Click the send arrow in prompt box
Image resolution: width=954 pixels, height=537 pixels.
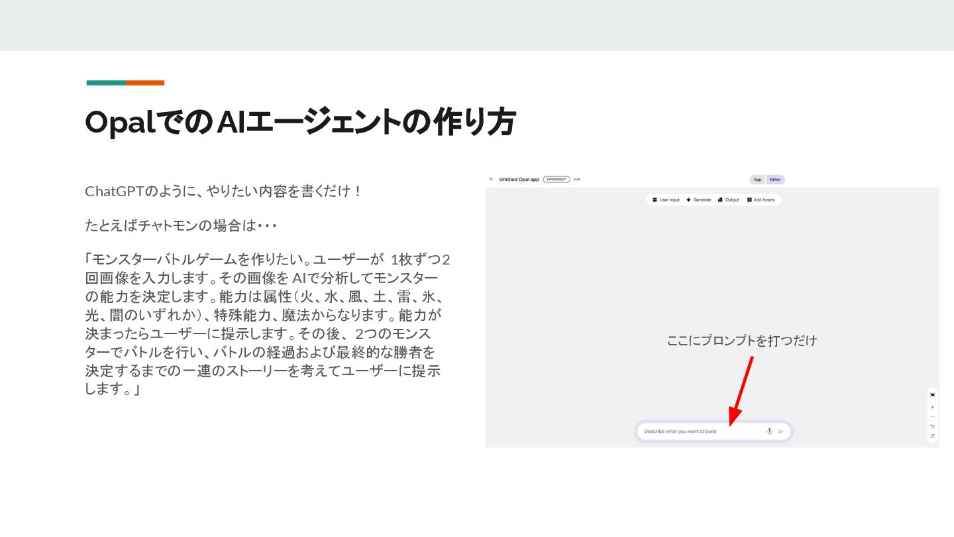[x=781, y=432]
